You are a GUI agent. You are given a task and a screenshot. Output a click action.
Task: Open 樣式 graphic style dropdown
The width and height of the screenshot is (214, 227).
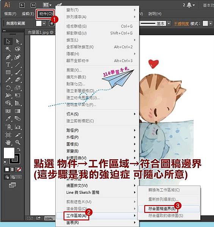211,23
